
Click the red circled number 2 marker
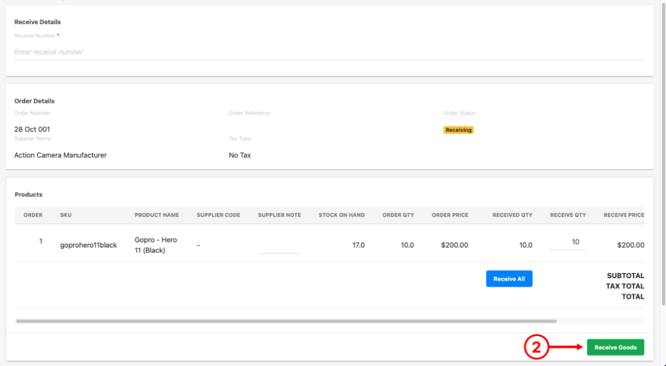(536, 347)
